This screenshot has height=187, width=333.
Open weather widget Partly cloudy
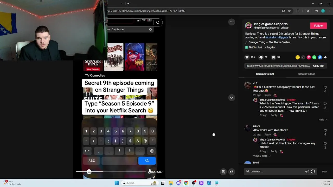(x=12, y=183)
